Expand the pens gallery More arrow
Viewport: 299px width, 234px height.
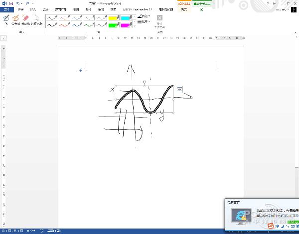[x=135, y=26]
